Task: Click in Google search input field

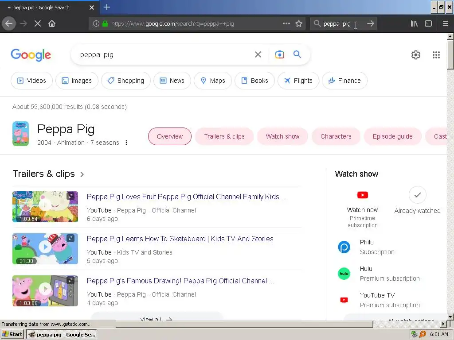Action: (x=165, y=54)
